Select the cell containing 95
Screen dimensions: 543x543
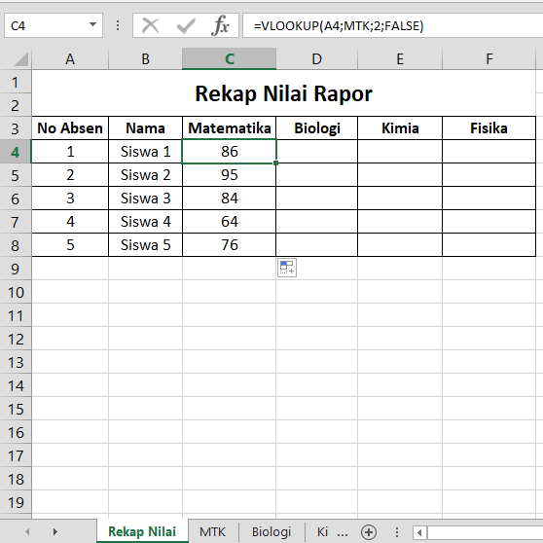[229, 175]
